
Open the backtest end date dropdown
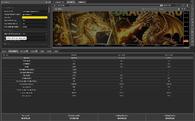170,5
